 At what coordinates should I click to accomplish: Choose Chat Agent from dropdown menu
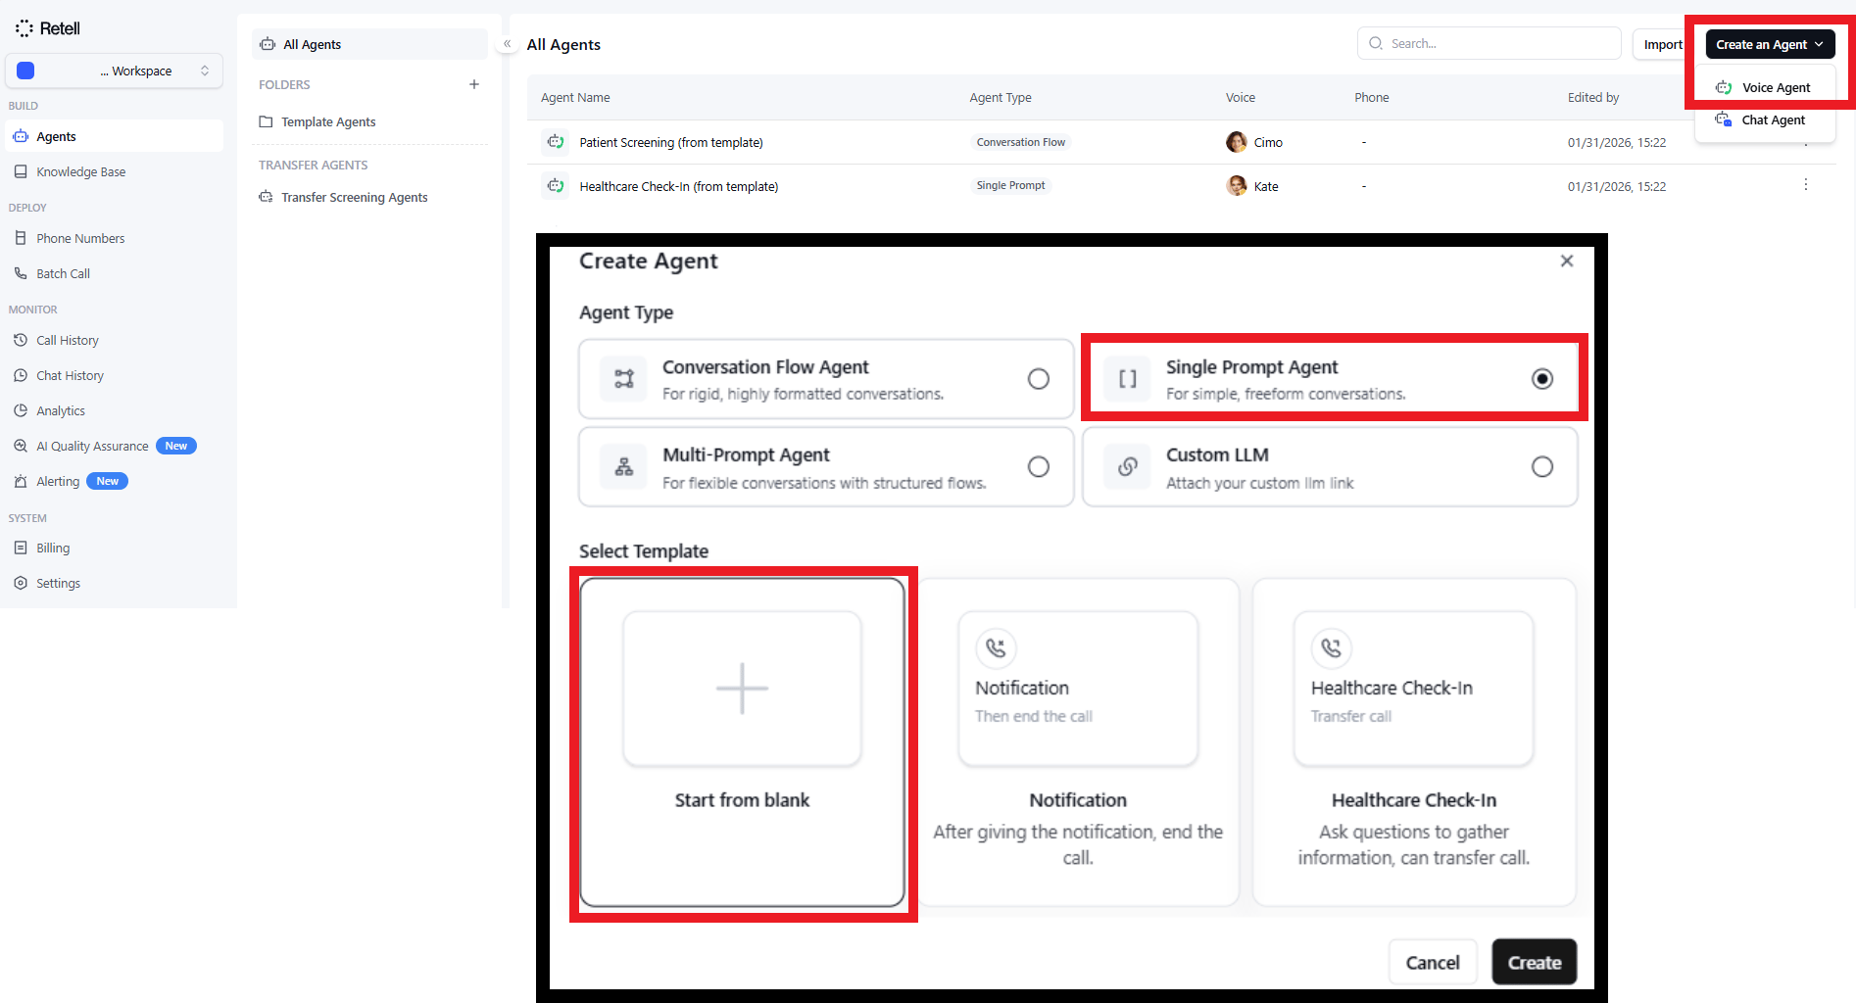click(1766, 119)
